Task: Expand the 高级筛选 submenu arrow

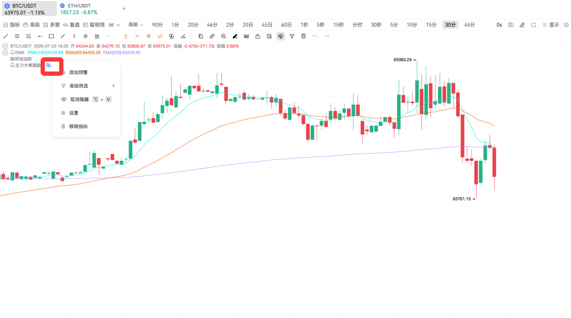Action: point(113,86)
